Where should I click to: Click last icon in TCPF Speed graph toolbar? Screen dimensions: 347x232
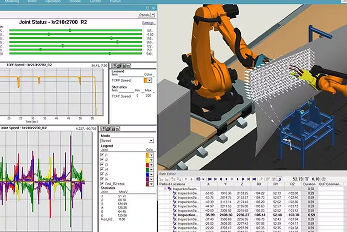pos(129,65)
